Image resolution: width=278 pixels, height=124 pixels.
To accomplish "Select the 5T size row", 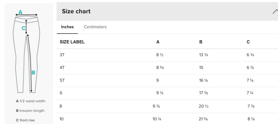I will [167, 80].
